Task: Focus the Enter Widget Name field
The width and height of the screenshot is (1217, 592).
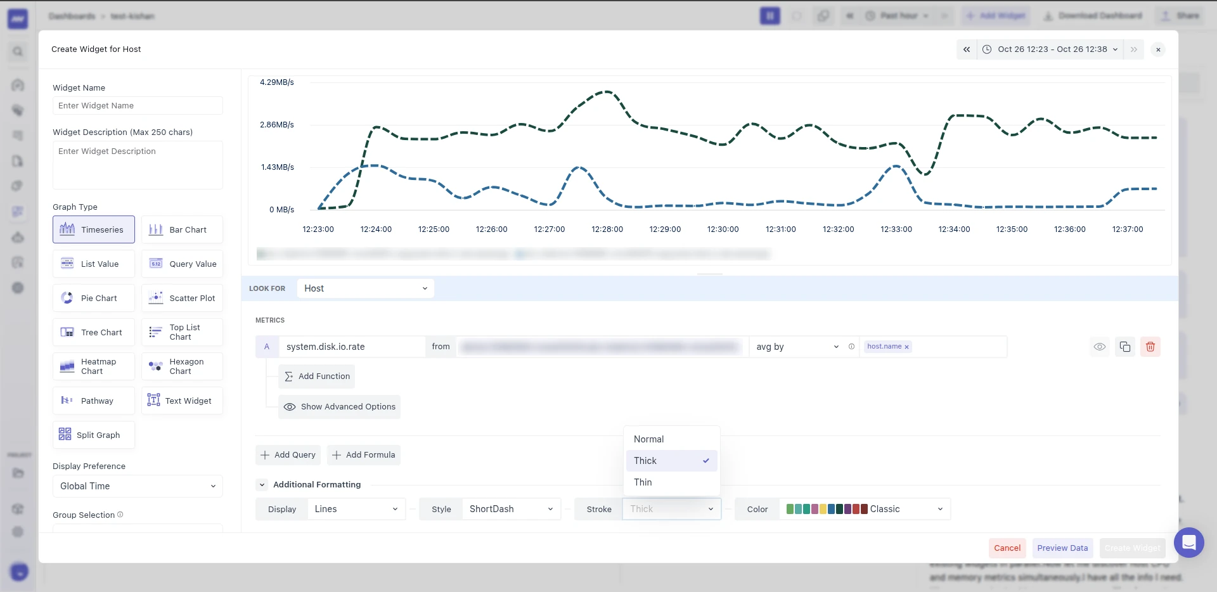Action: [138, 106]
